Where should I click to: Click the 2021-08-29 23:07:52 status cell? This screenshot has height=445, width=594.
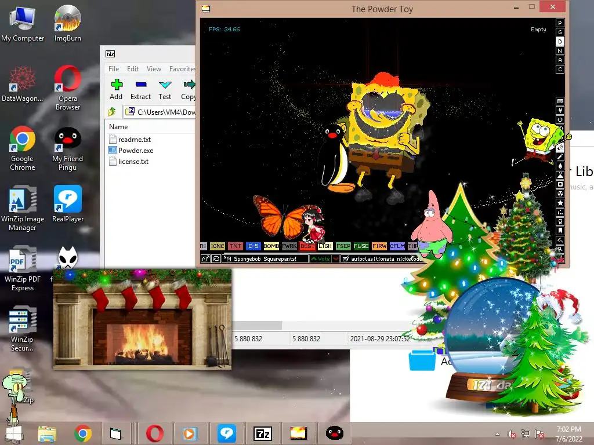click(380, 338)
